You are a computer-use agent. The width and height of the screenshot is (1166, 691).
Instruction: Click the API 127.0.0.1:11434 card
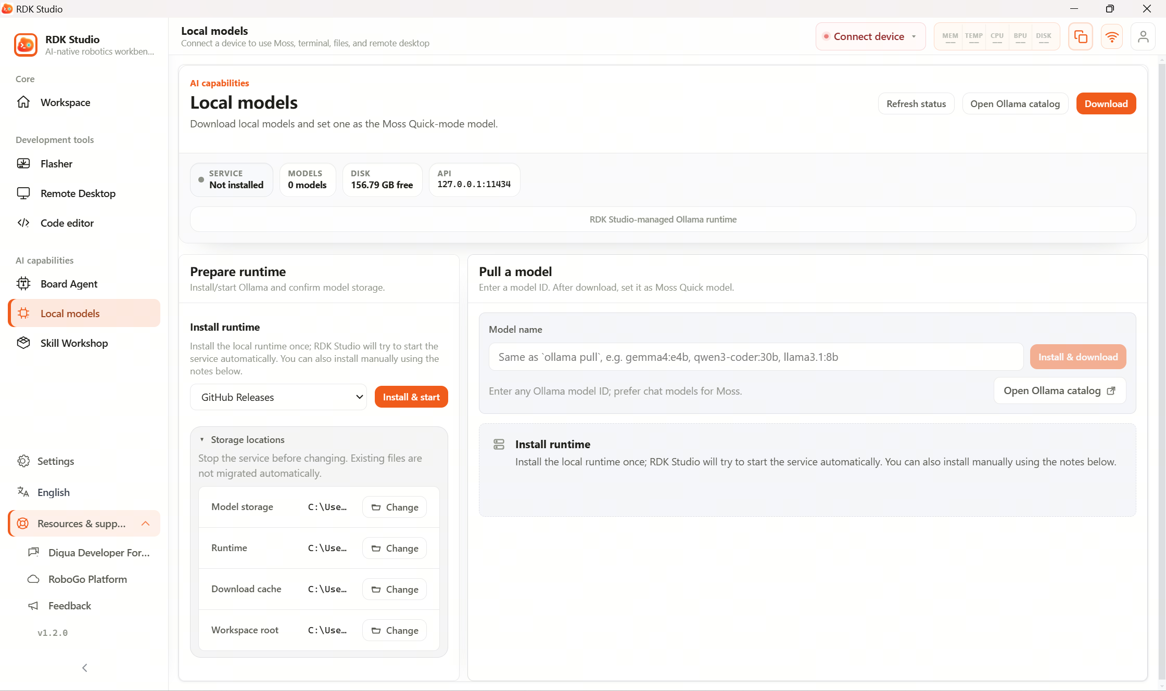[x=474, y=180]
